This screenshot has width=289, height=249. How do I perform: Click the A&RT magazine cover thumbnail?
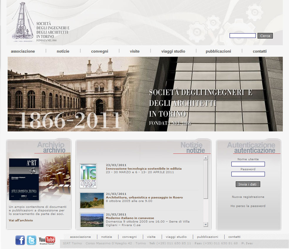click(24, 179)
